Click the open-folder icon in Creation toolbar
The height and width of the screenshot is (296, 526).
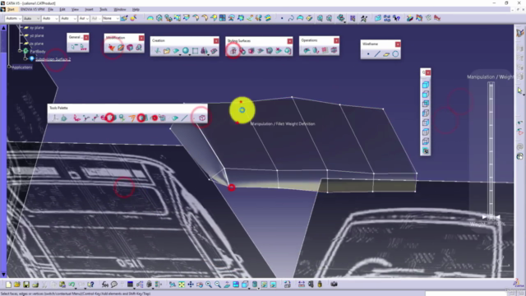tap(167, 51)
